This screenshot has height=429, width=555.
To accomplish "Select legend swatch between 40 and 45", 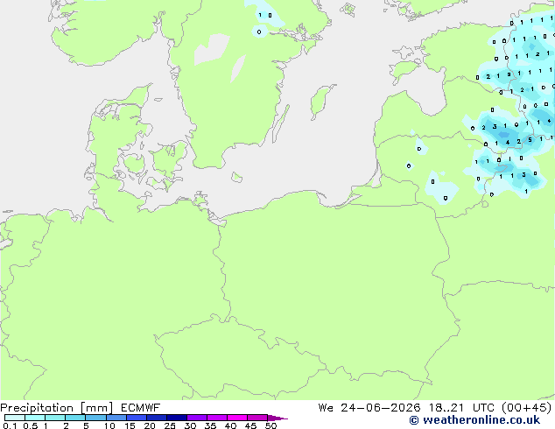I will click(237, 418).
